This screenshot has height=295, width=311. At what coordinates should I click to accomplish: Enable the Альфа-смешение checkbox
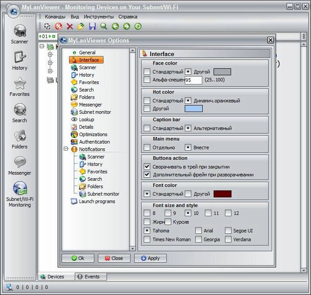pos(147,79)
